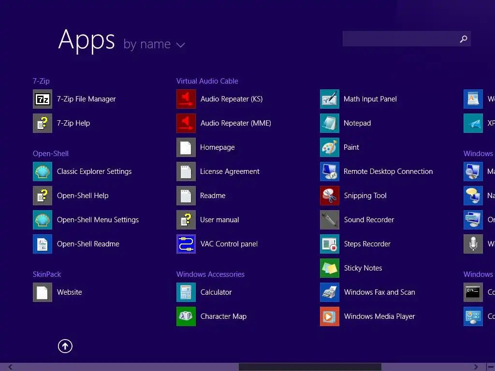The width and height of the screenshot is (495, 371).
Task: Click the 'Steps Recorder' label
Action: pos(367,244)
